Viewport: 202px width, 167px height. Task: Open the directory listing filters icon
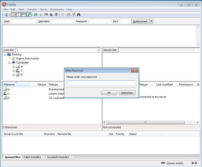coord(63,15)
